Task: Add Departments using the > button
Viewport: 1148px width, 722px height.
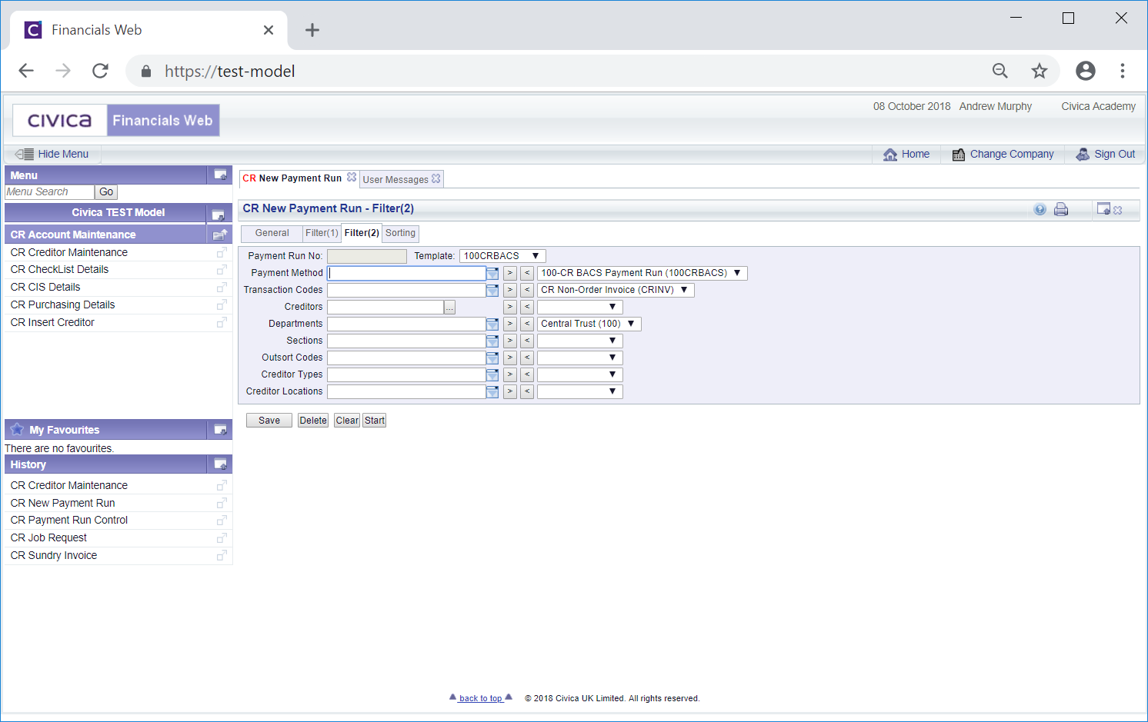Action: click(x=509, y=324)
